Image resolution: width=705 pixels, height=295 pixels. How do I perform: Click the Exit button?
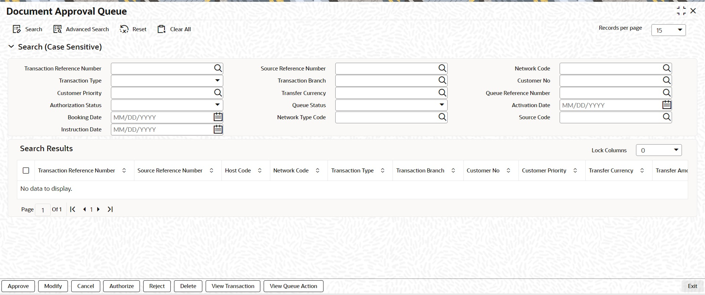[692, 286]
